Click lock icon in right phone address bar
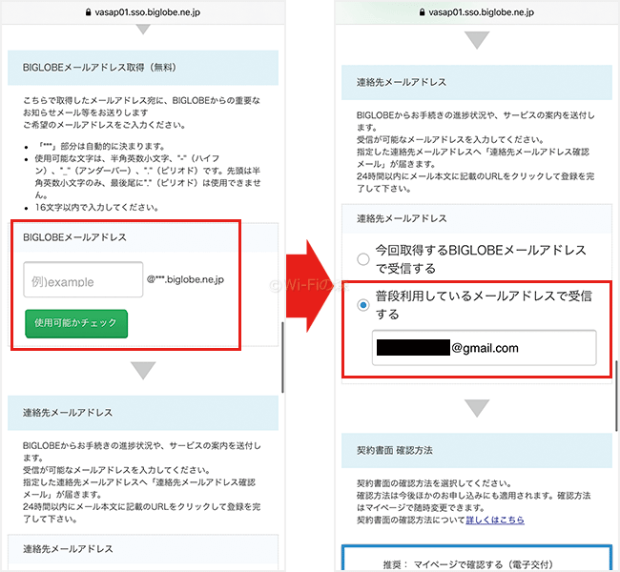This screenshot has height=572, width=620. pos(422,12)
